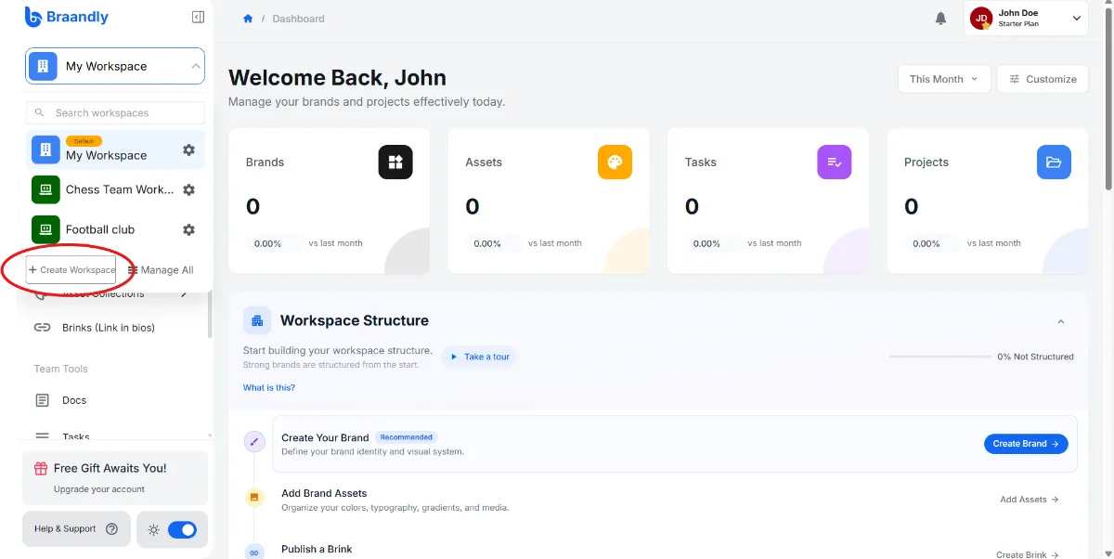Click the Add Brand Assets step icon

[x=254, y=498]
